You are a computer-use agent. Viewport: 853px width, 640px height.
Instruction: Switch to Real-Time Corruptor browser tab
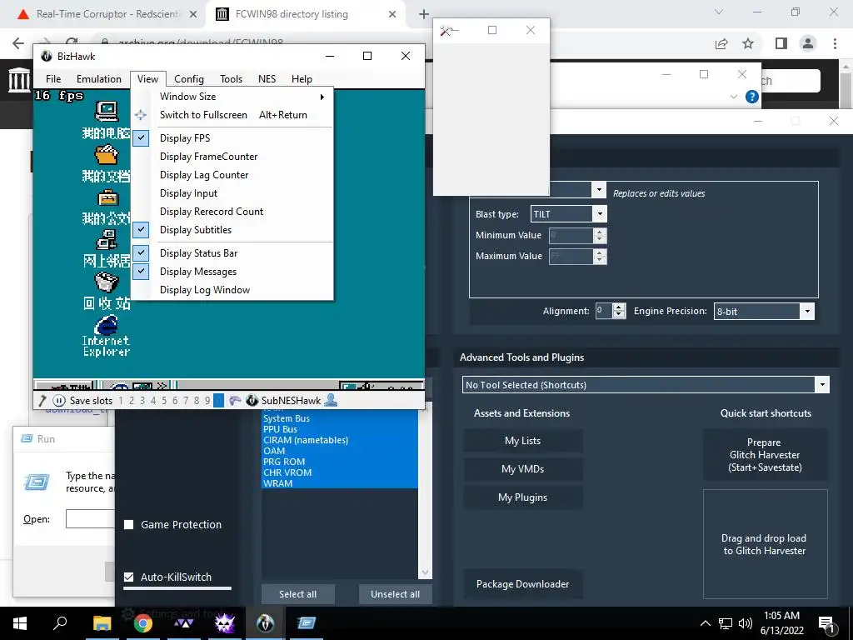coord(107,14)
